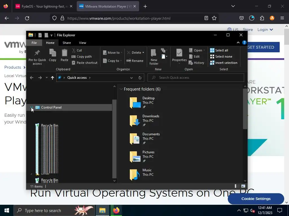Reload the Firefox page
The height and width of the screenshot is (216, 289).
click(x=27, y=18)
